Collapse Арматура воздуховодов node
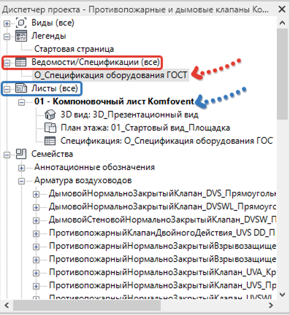290x315 pixels. click(21, 181)
